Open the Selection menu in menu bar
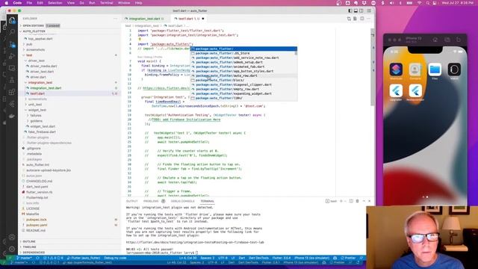 coord(55,3)
